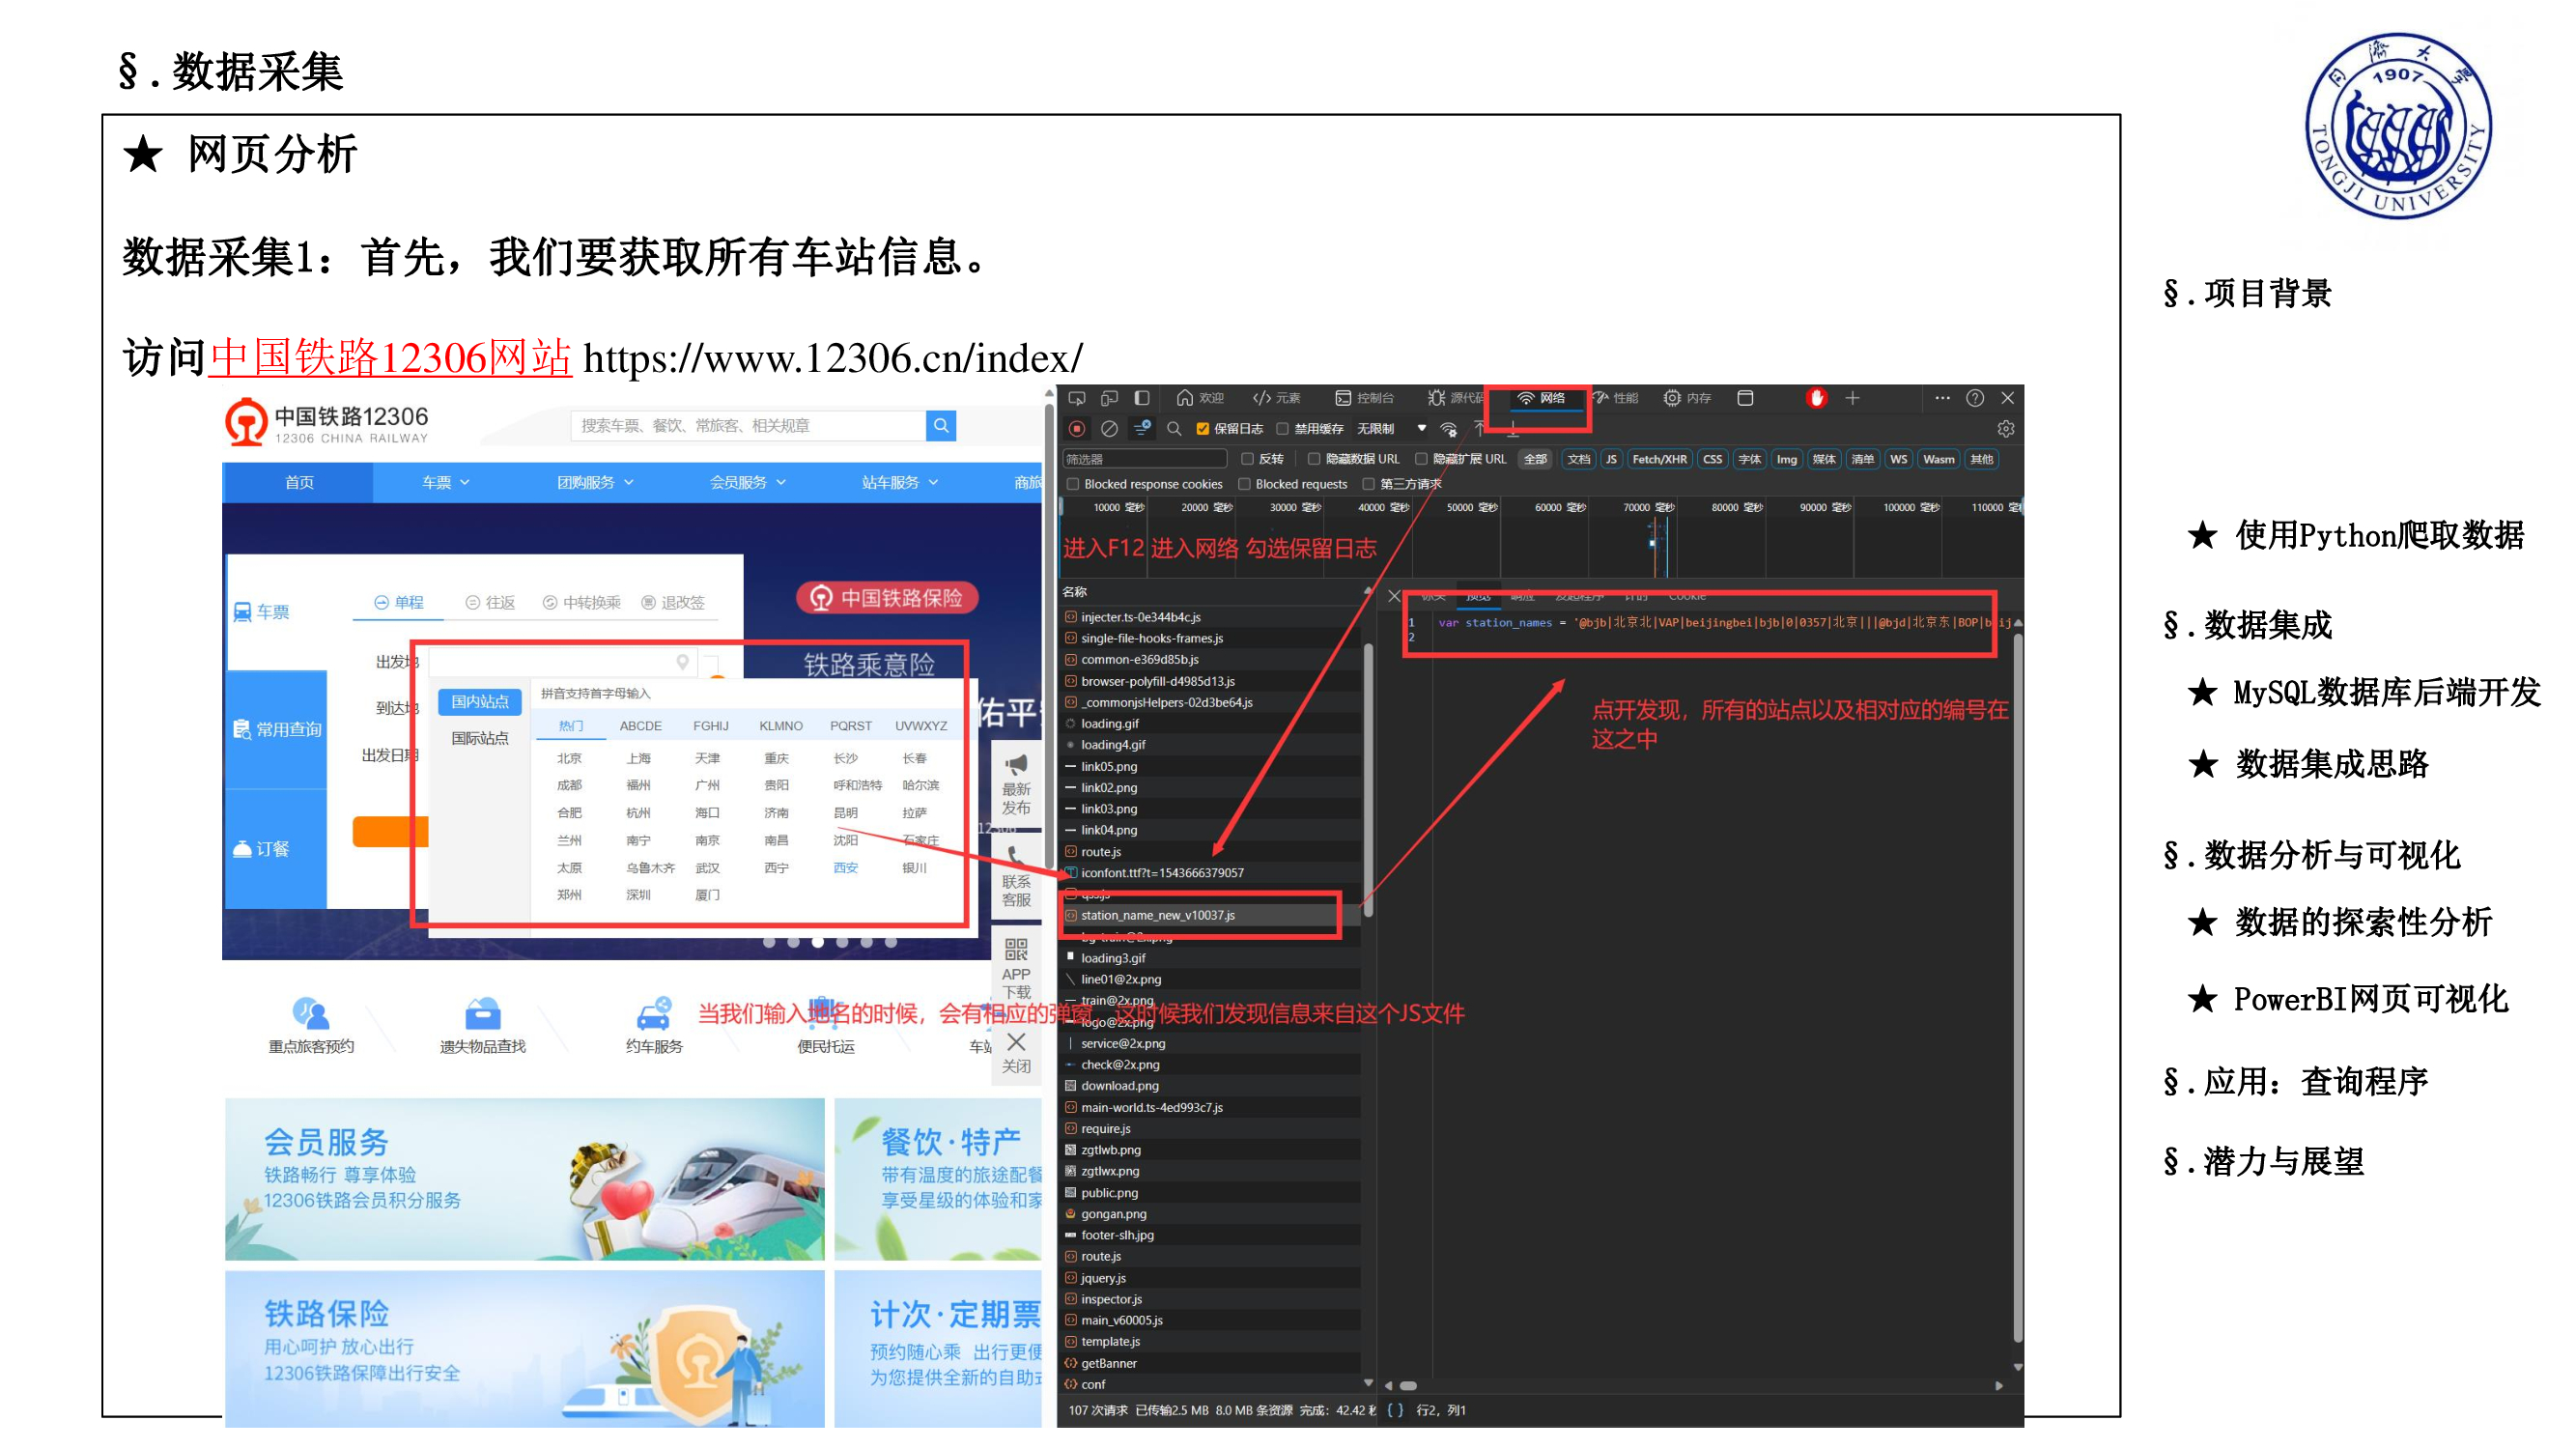Open the 无限制 throttling dropdown
This screenshot has height=1449, width=2576.
(1390, 429)
